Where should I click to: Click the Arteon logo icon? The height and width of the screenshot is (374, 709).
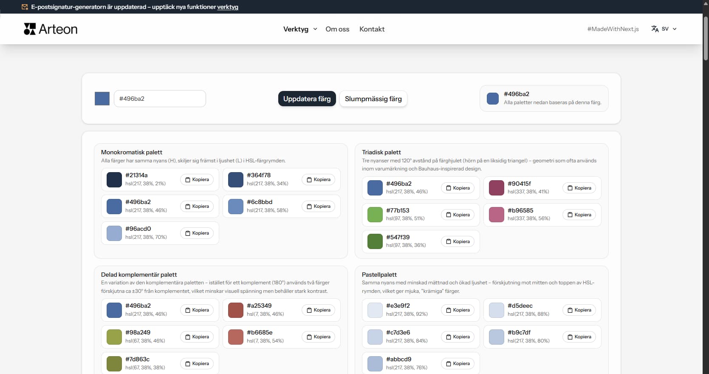(x=30, y=29)
